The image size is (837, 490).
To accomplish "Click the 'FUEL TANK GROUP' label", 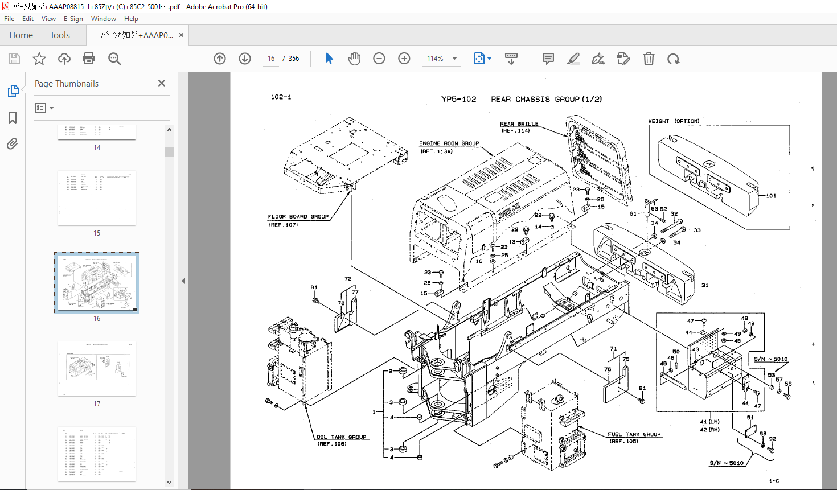I will pos(634,434).
